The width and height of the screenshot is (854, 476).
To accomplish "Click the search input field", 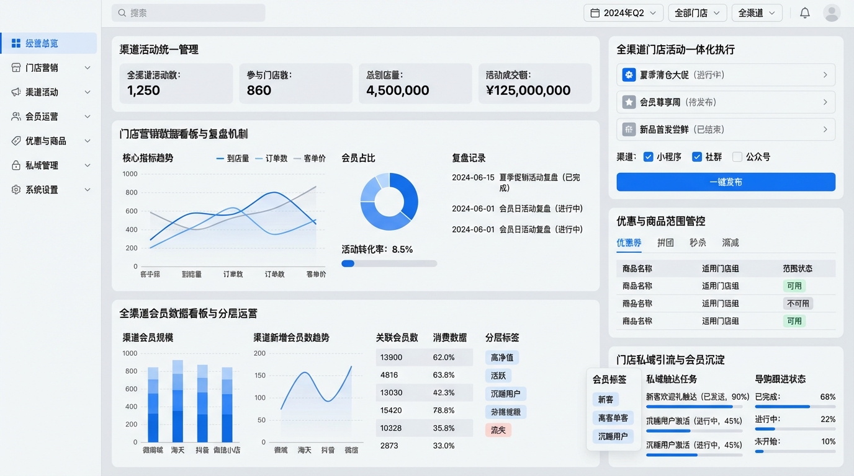I will (189, 13).
